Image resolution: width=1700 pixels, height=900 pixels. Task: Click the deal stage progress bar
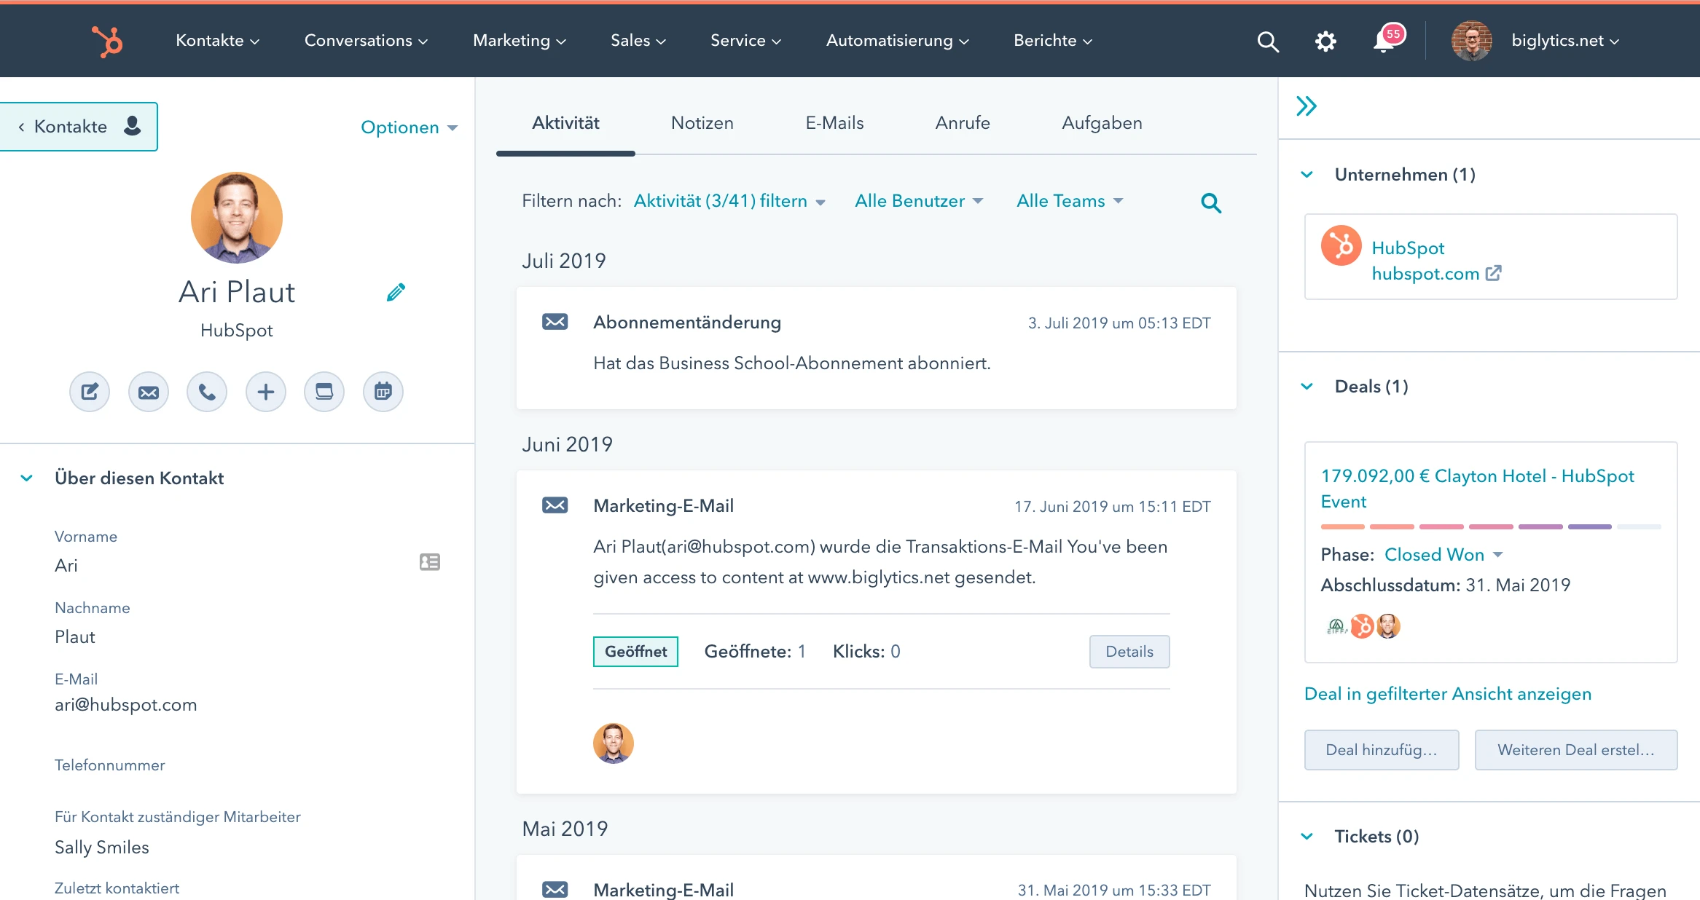point(1491,526)
